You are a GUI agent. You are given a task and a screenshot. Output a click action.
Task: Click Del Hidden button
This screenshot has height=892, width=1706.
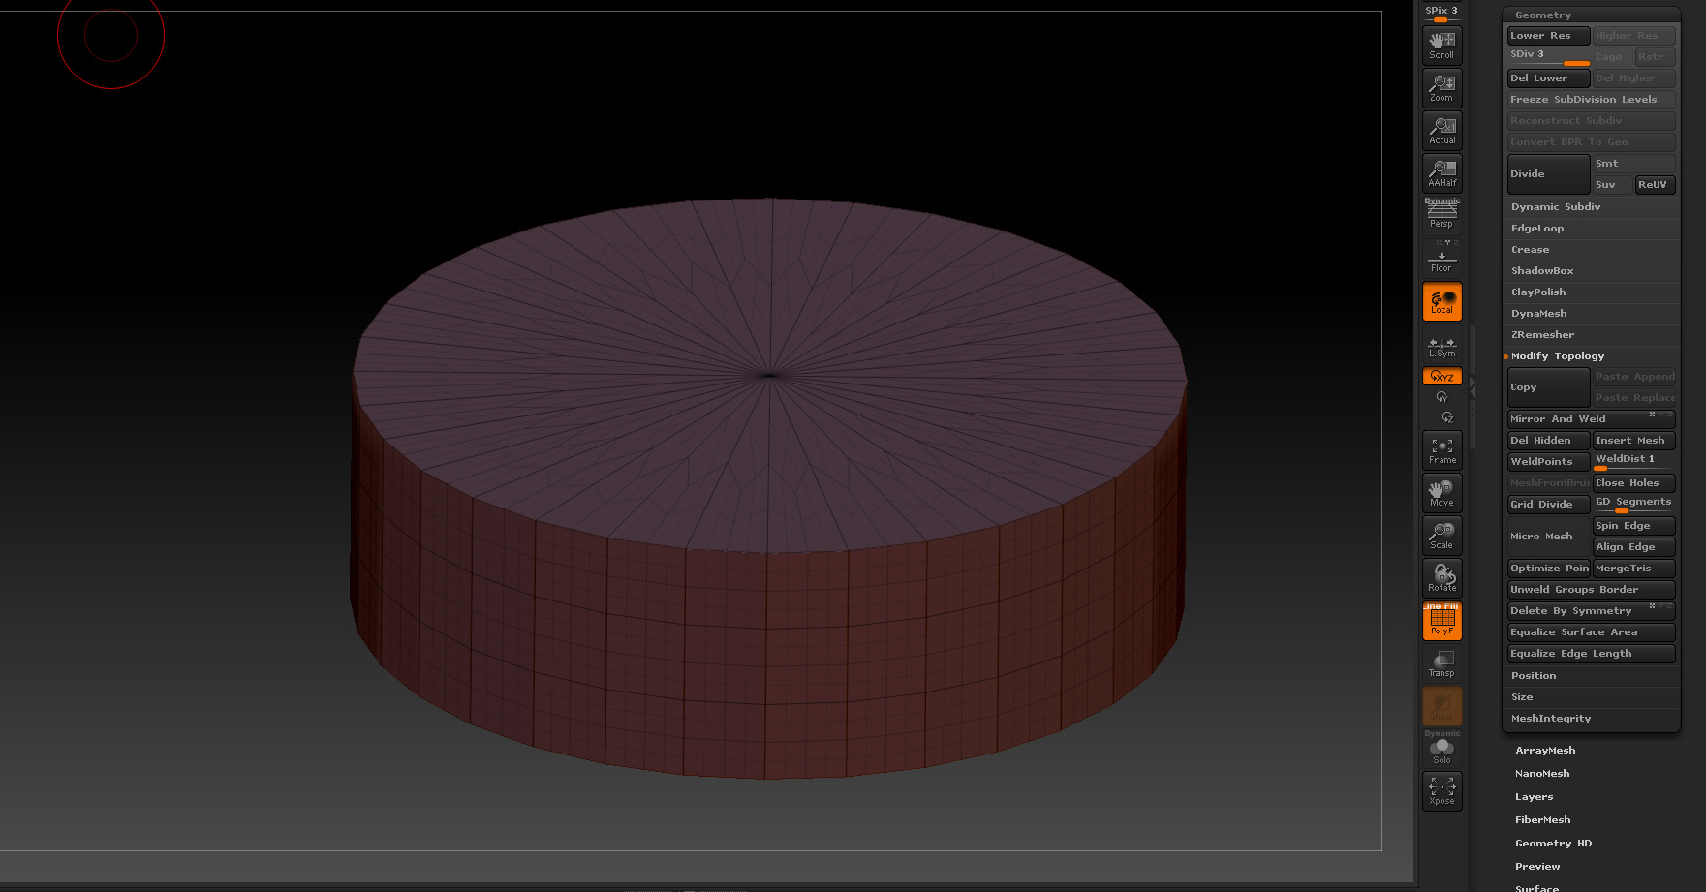1548,441
